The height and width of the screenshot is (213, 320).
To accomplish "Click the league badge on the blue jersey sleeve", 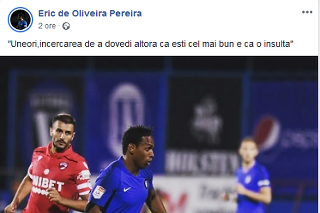I will pos(99,192).
